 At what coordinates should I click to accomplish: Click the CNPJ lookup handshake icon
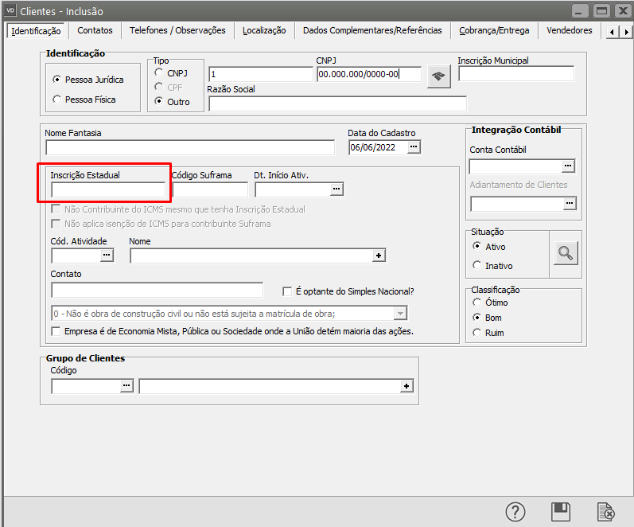coord(438,76)
